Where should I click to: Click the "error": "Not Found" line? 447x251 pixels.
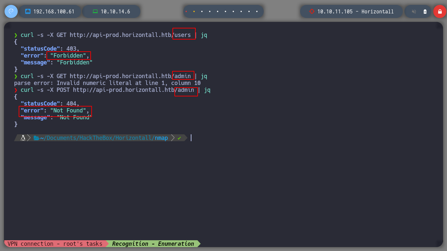tap(55, 110)
